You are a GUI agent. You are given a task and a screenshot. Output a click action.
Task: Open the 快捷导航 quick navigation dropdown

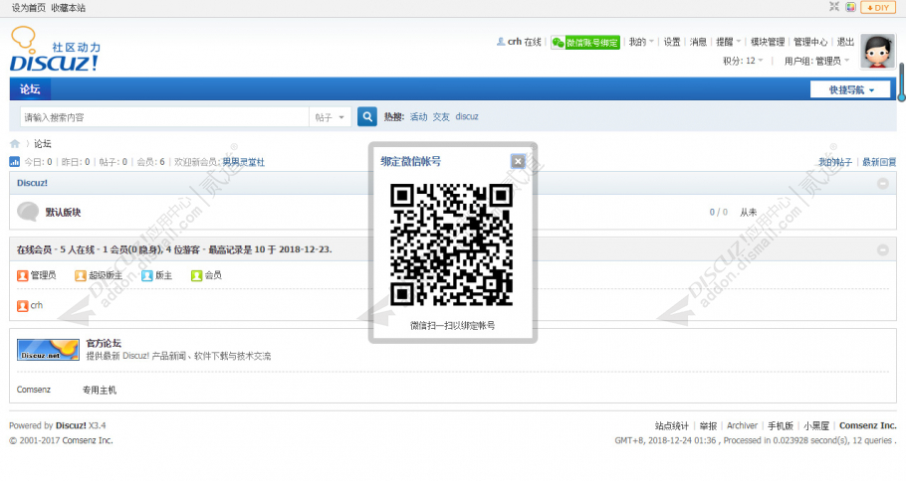850,90
